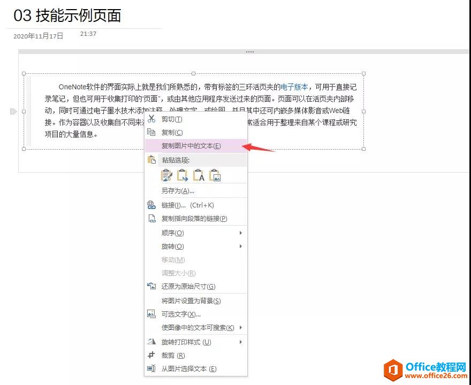Click the page time 21:37

[88, 34]
